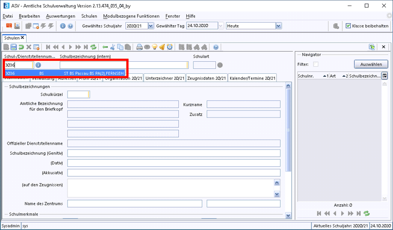Screen dimensions: 393x230
Task: Sort Navigator by Art column
Action: (x=339, y=76)
